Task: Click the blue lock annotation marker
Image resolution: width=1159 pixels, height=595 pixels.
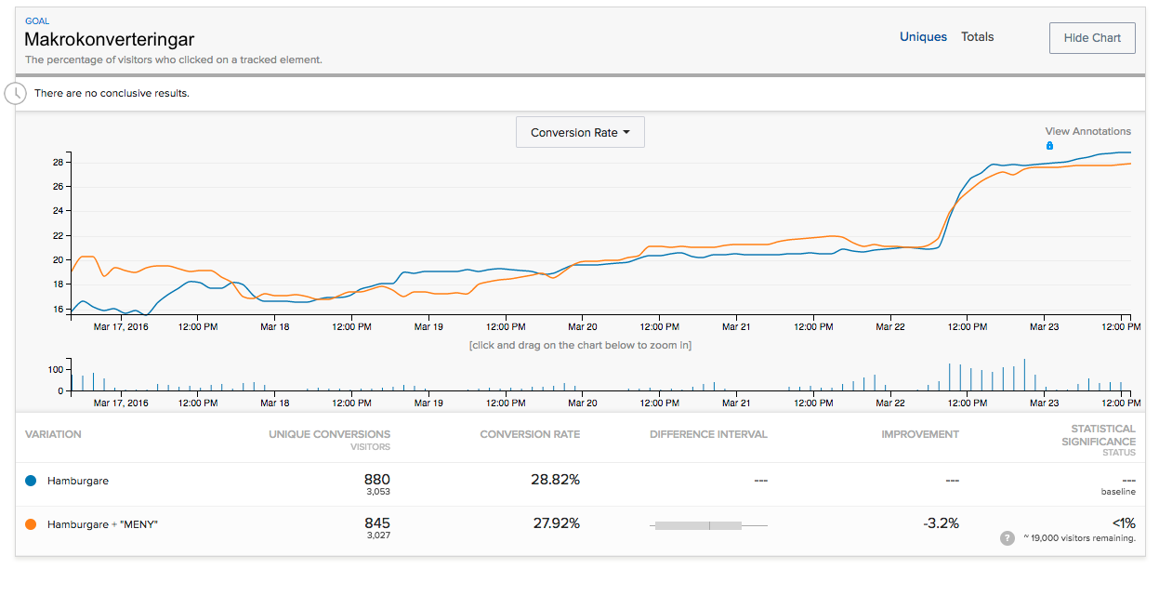Action: tap(1049, 145)
